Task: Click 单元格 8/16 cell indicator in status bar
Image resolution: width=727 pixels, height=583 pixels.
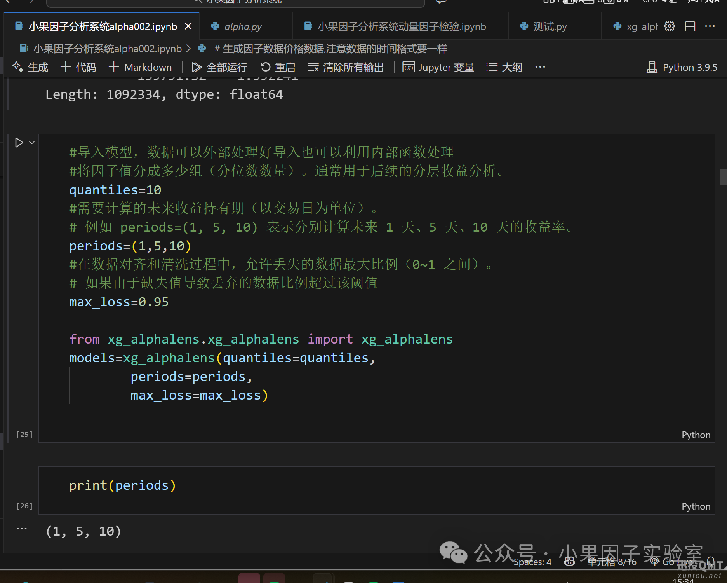Action: [x=612, y=562]
